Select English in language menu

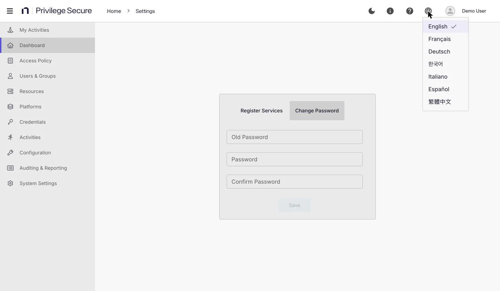446,26
